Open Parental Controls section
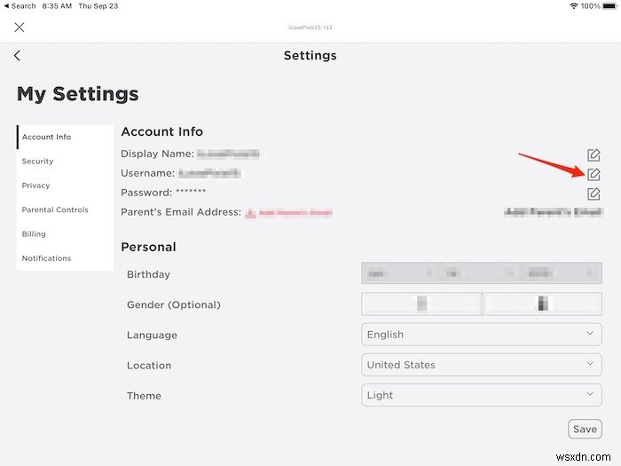The height and width of the screenshot is (466, 621). coord(55,210)
